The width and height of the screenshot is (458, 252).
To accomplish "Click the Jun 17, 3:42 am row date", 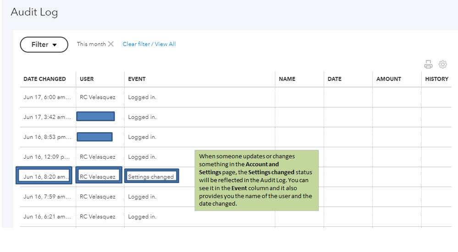I will point(47,117).
